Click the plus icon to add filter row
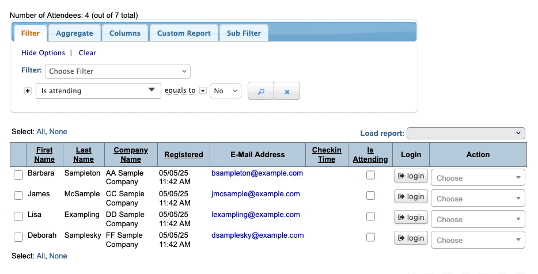 28,91
